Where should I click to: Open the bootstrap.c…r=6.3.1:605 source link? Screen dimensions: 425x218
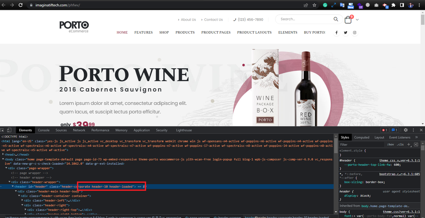point(399,174)
